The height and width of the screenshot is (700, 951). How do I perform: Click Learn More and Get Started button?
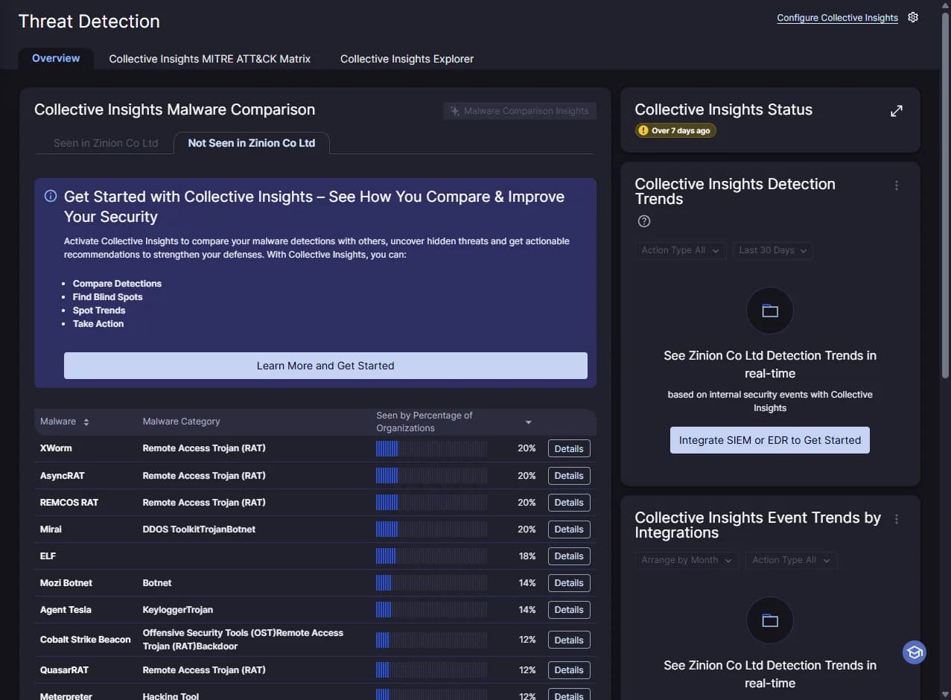tap(325, 366)
